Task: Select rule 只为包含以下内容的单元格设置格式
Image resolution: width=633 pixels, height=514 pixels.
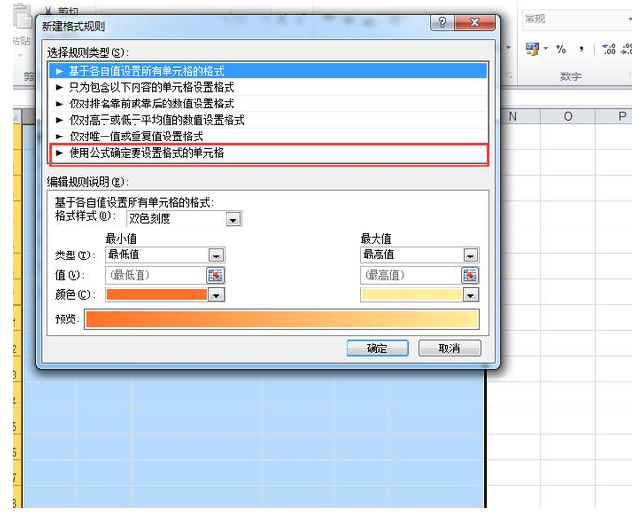Action: pyautogui.click(x=268, y=87)
